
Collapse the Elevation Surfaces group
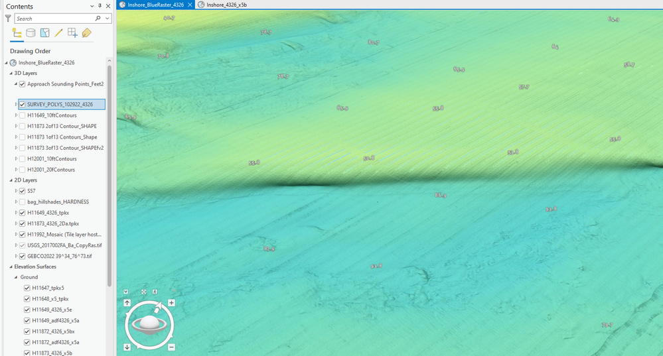coord(11,267)
